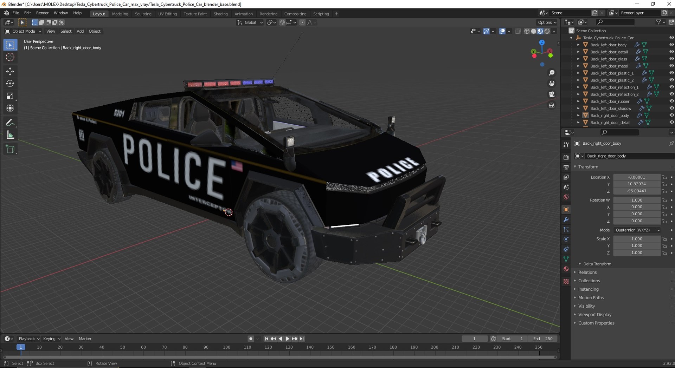Open Global transform orientation dropdown
The height and width of the screenshot is (368, 675).
coord(250,22)
